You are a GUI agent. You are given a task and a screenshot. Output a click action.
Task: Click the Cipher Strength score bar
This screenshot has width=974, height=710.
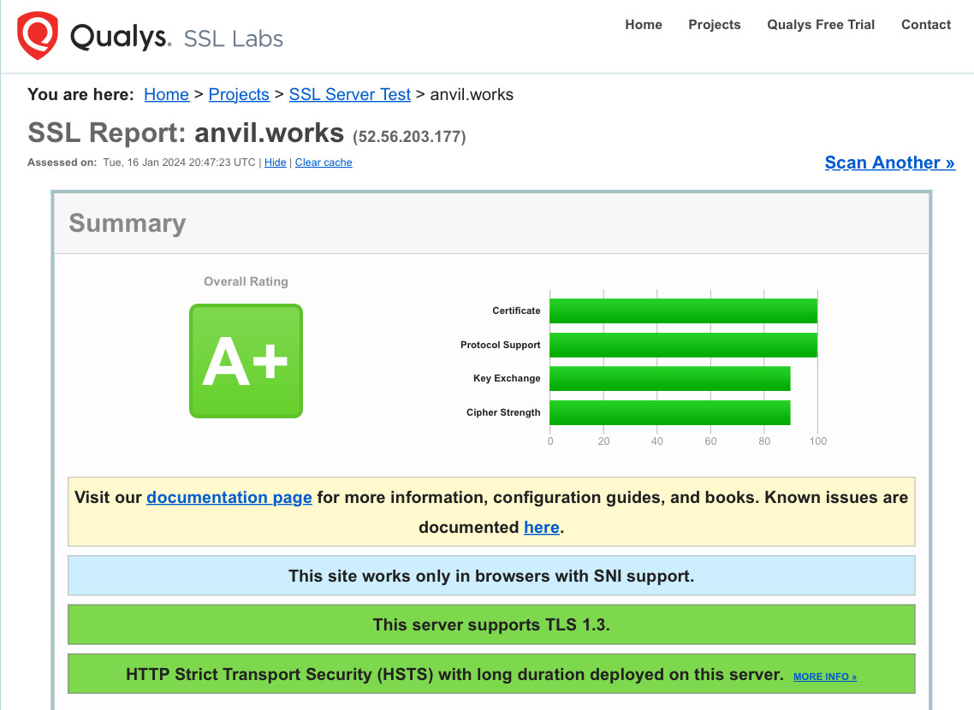coord(670,412)
